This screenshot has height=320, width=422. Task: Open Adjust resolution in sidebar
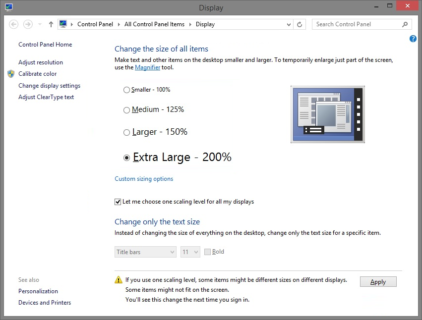click(41, 62)
